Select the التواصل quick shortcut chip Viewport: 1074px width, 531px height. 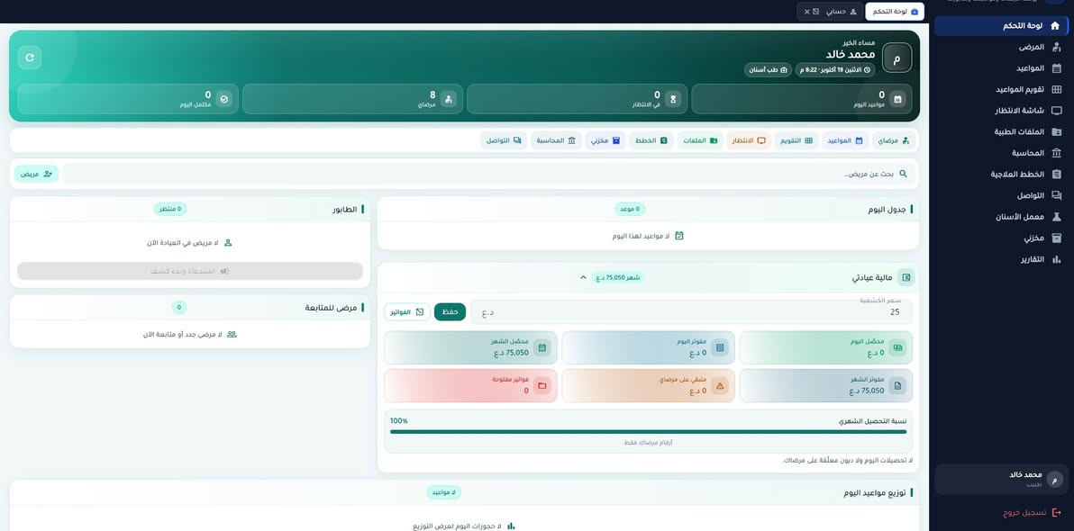(504, 140)
